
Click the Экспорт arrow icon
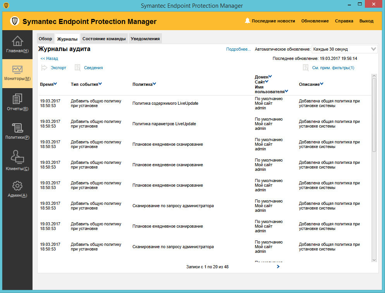(x=44, y=68)
